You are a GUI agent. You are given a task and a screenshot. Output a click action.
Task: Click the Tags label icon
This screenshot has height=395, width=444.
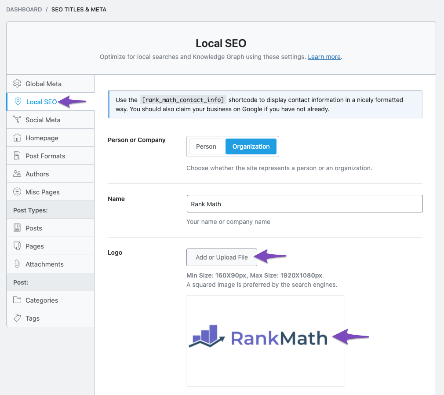click(x=17, y=318)
